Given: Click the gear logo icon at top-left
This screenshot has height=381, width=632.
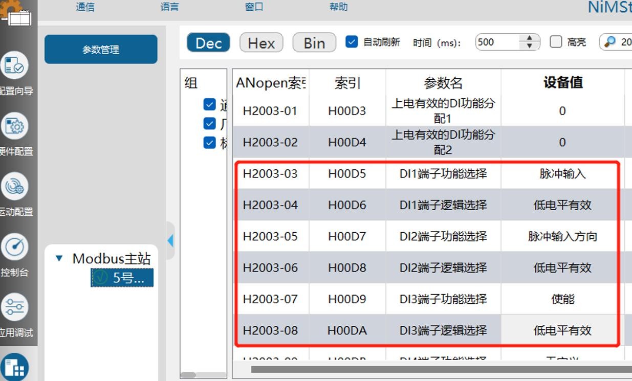Looking at the screenshot, I should point(15,12).
